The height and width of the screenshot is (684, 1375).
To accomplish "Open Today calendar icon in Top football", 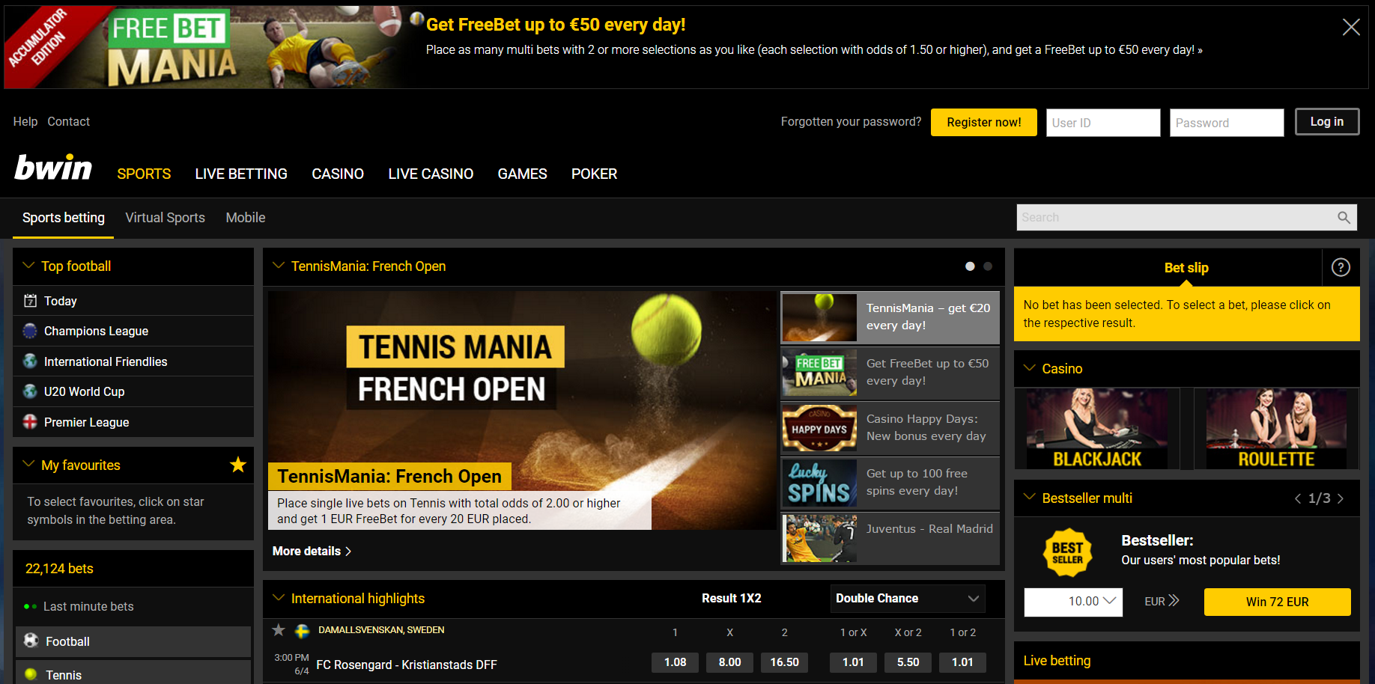I will coord(30,301).
